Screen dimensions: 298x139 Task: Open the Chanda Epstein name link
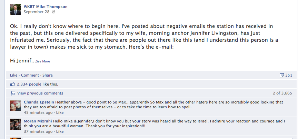click(39, 102)
